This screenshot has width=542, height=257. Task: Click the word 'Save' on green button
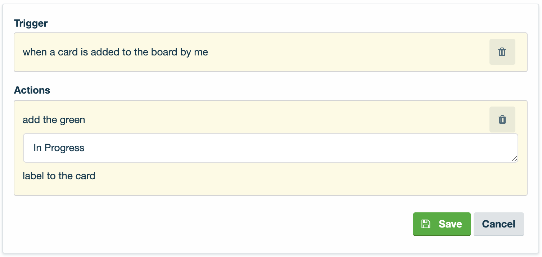450,224
